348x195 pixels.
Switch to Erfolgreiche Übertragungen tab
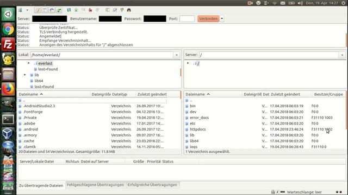coord(152,185)
